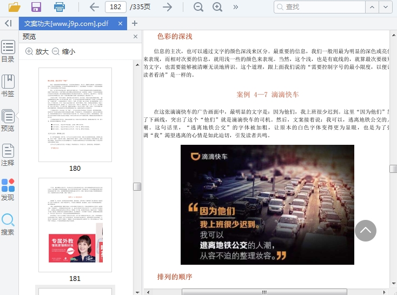Image resolution: width=397 pixels, height=295 pixels.
Task: Close the 预览 preview panel
Action: tap(135, 36)
